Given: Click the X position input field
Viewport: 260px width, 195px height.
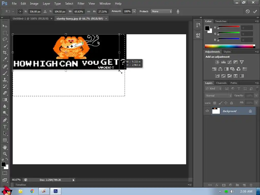Looking at the screenshot, I should 35,11.
